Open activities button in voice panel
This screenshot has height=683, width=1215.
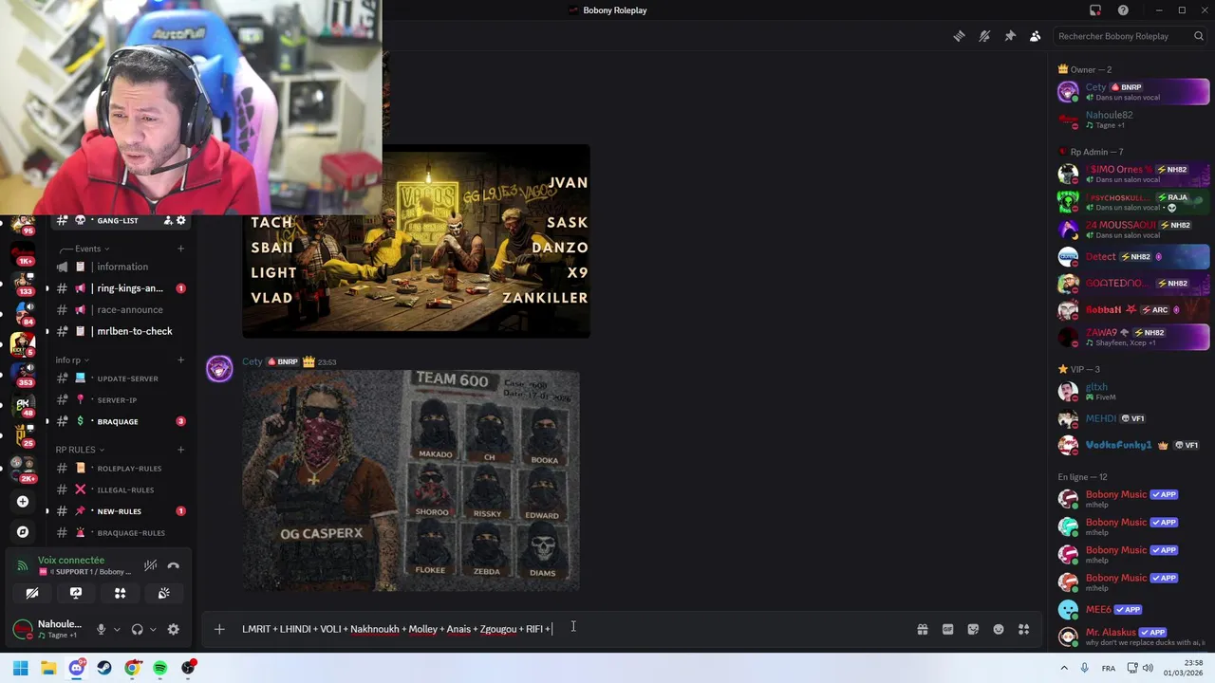[x=120, y=593]
